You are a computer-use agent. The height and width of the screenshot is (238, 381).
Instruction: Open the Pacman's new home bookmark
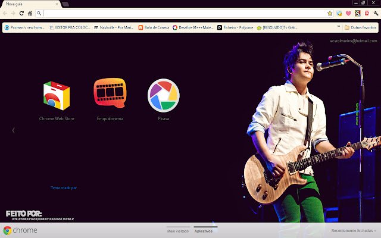coord(24,28)
